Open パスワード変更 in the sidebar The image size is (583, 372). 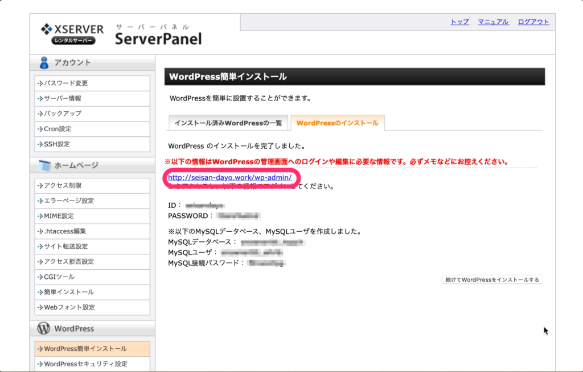(66, 83)
